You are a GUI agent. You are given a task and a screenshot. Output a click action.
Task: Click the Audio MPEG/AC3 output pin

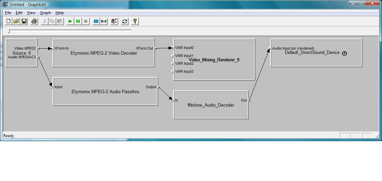click(x=38, y=57)
